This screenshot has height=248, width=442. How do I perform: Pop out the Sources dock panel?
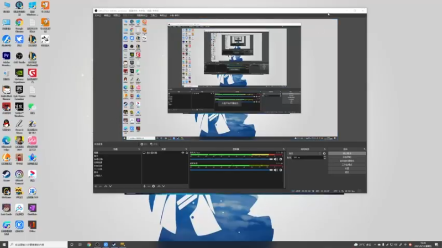pos(186,149)
